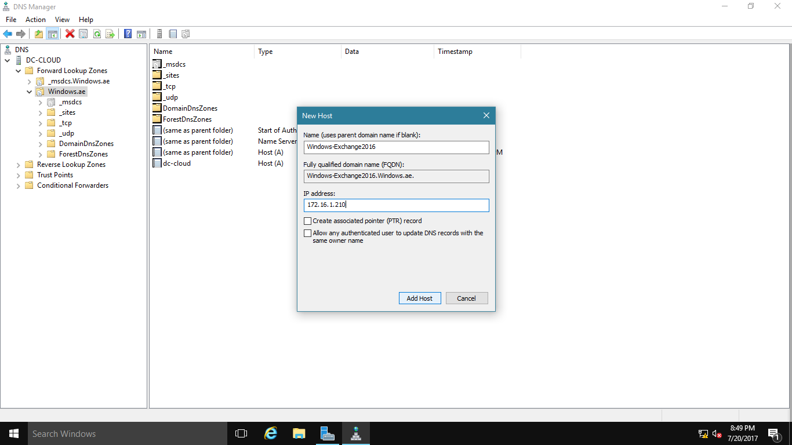Expand Reverse Lookup Zones node

tap(19, 165)
